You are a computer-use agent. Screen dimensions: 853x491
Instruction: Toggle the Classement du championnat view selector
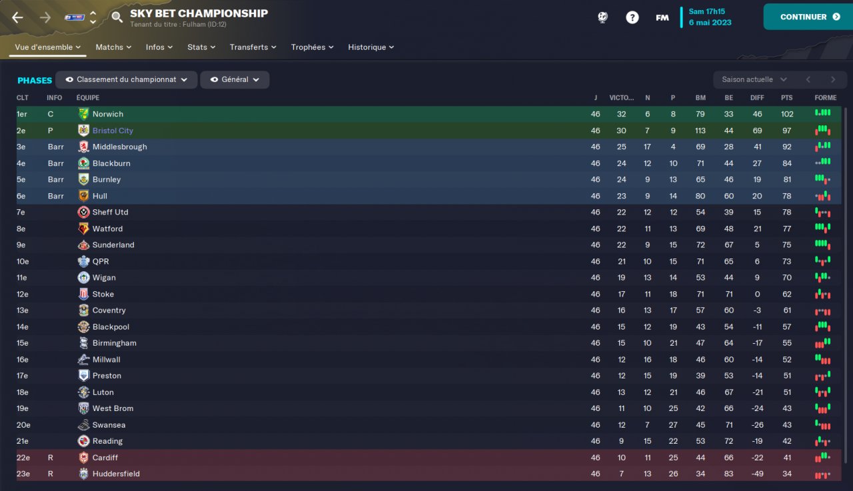pyautogui.click(x=127, y=79)
